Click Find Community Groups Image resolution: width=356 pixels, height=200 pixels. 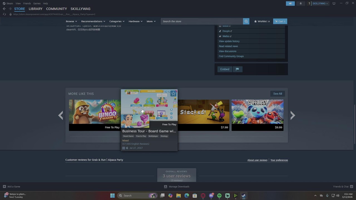(x=251, y=56)
